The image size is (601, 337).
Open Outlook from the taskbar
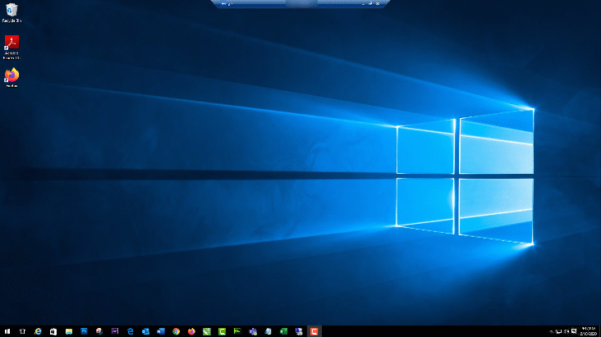pos(145,331)
